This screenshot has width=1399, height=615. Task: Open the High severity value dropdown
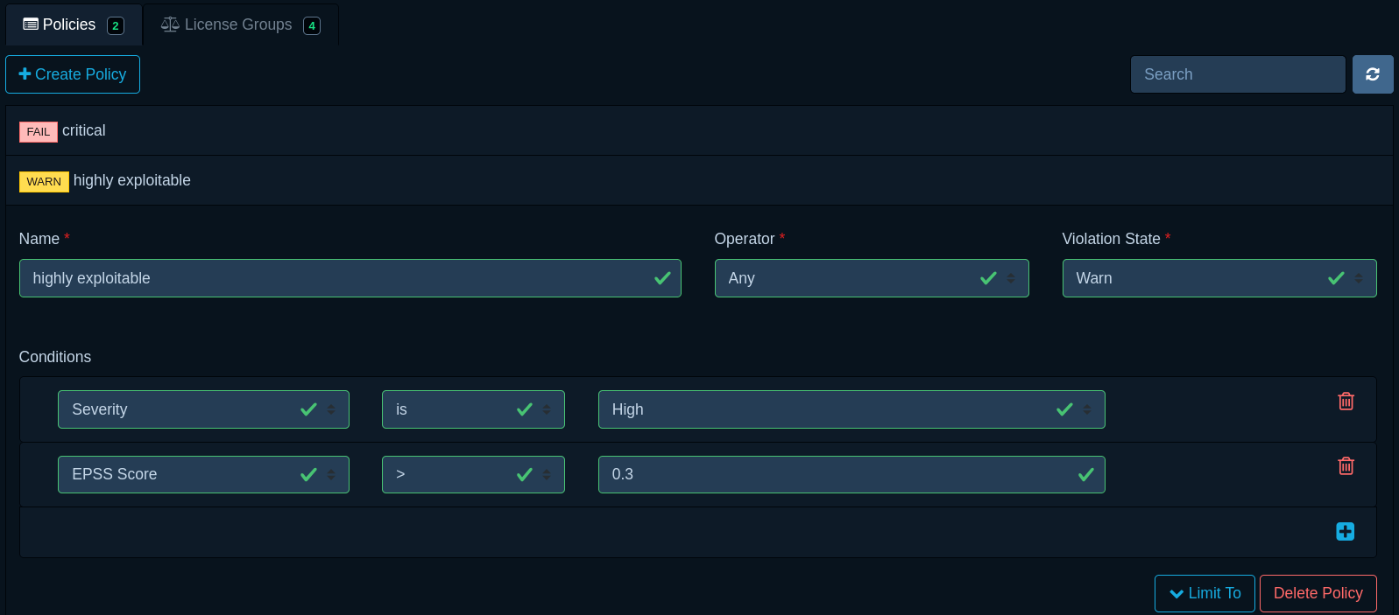pyautogui.click(x=851, y=409)
